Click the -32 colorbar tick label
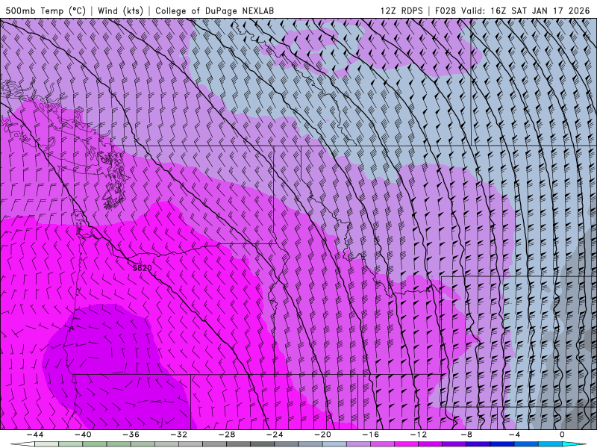Image resolution: width=597 pixels, height=448 pixels. pyautogui.click(x=178, y=435)
